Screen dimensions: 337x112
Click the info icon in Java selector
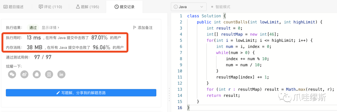click(176, 7)
